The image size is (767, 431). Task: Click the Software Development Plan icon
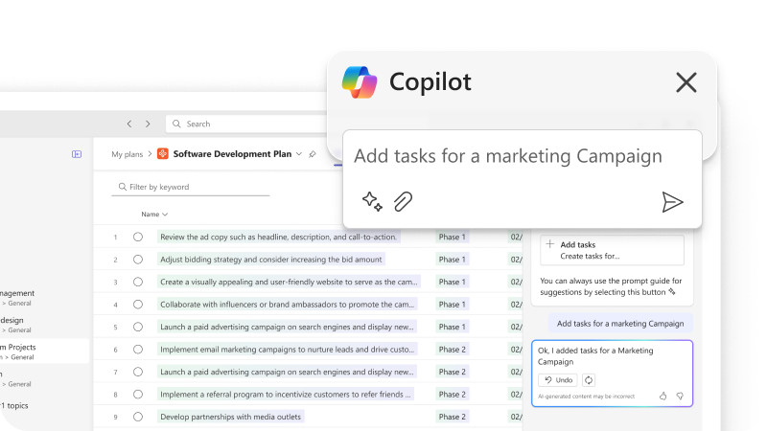click(163, 154)
